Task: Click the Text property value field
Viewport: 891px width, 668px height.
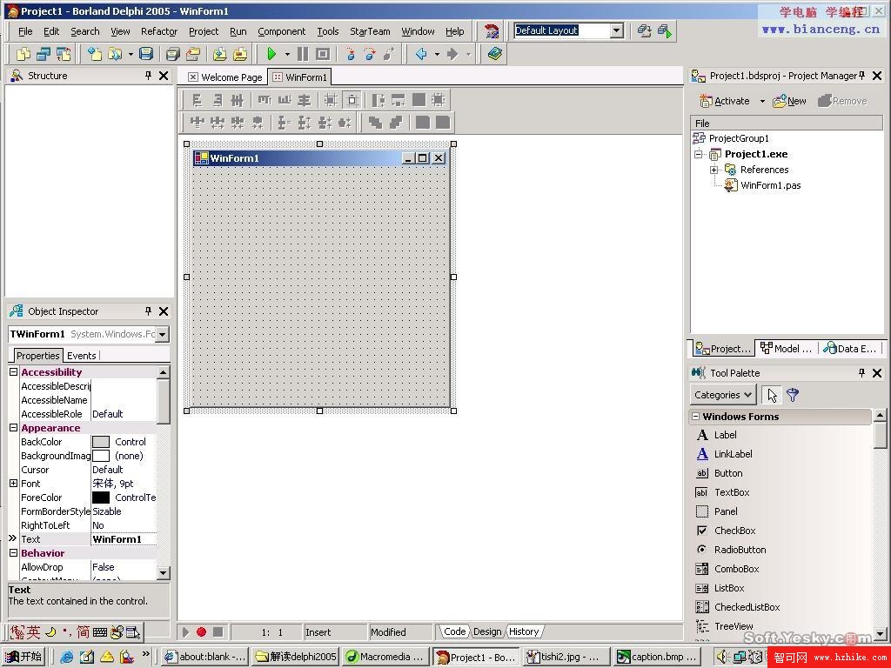Action: tap(124, 539)
